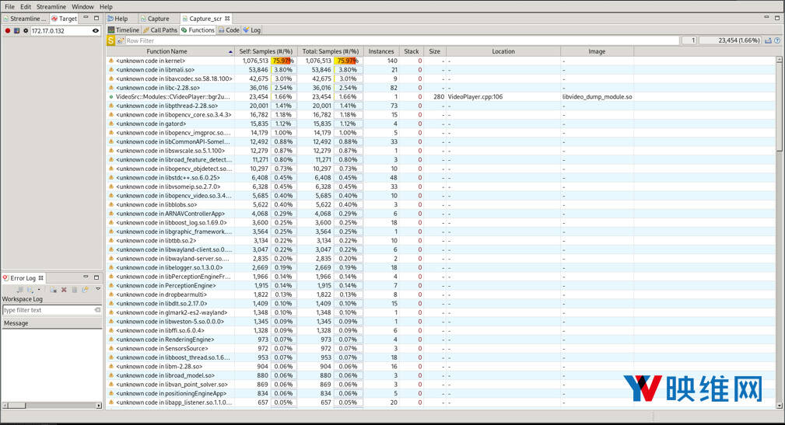The width and height of the screenshot is (785, 425).
Task: Open the blue help question mark icon
Action: (x=777, y=40)
